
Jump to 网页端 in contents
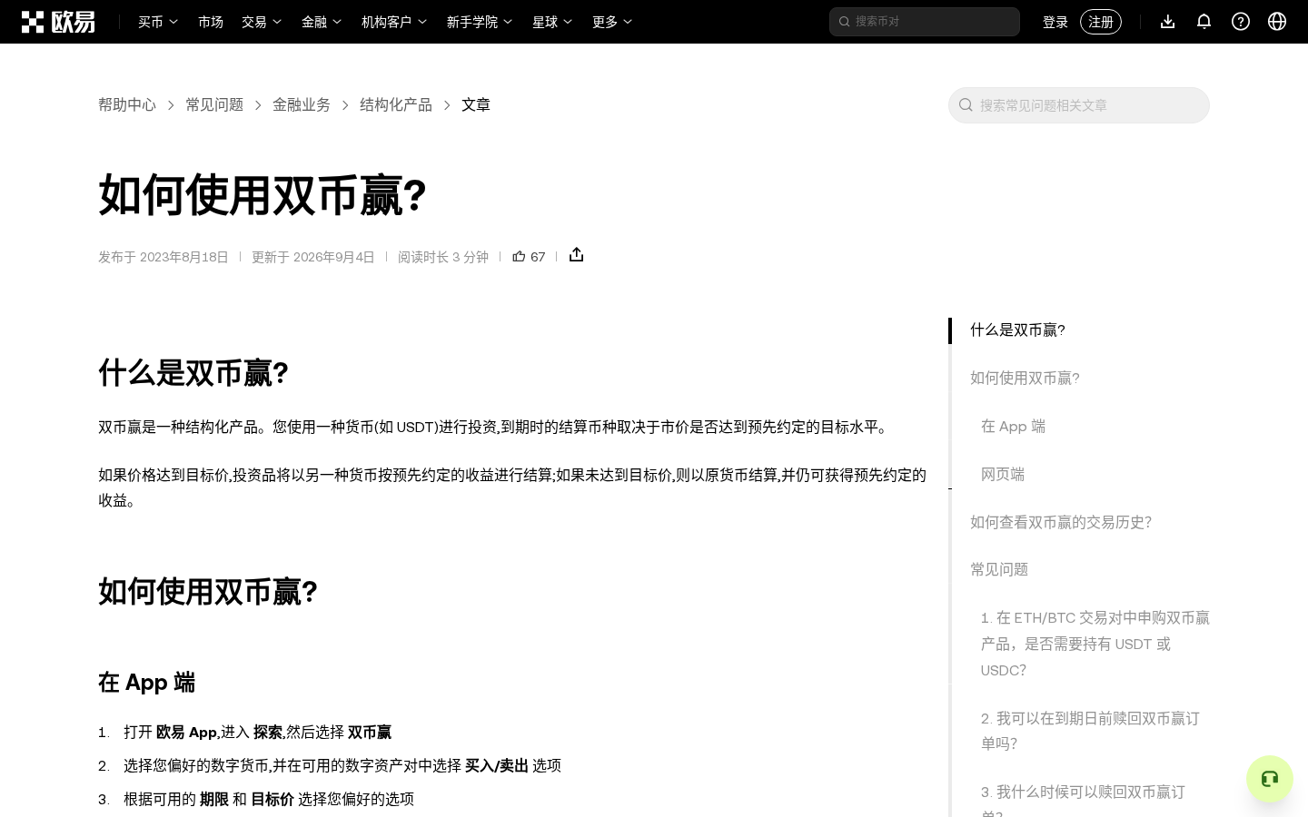coord(1003,475)
